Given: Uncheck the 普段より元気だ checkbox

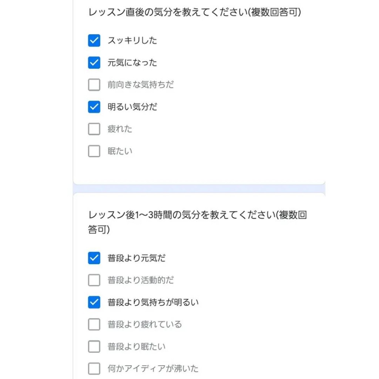Looking at the screenshot, I should click(x=94, y=258).
